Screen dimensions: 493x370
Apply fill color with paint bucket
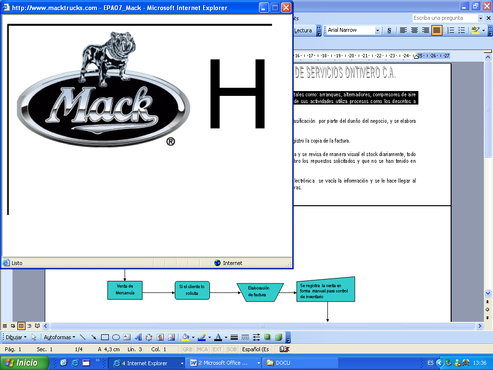(186, 337)
